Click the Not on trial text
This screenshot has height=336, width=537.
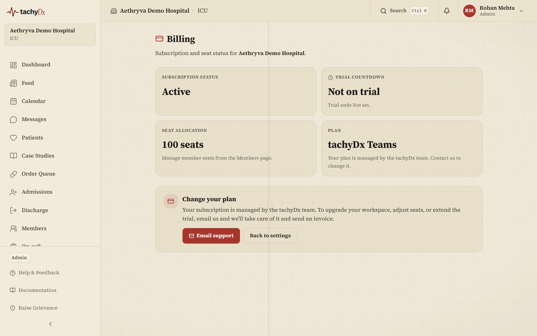click(354, 92)
